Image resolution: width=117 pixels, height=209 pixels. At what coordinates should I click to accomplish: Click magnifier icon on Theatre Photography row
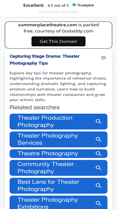pyautogui.click(x=99, y=154)
